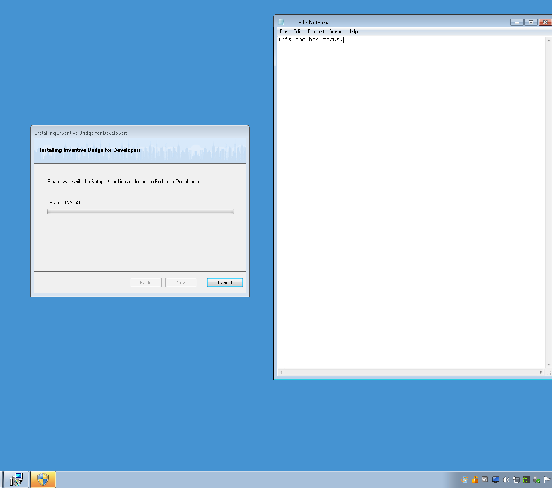This screenshot has width=552, height=488.
Task: Click the disabled Next button in installer
Action: [x=181, y=282]
